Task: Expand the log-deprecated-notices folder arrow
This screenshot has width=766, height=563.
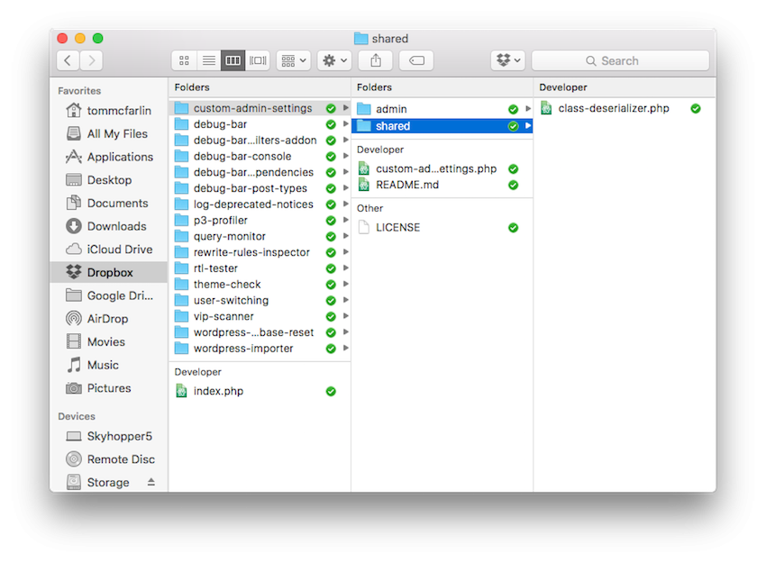Action: click(346, 204)
